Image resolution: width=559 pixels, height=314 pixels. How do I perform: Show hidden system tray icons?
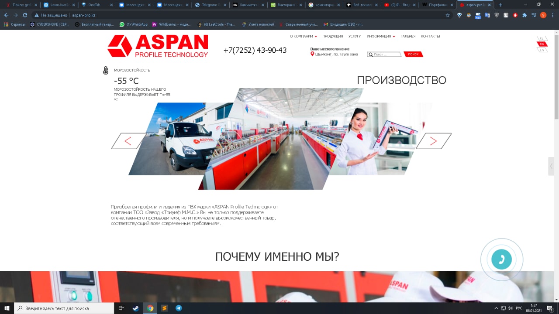click(496, 308)
